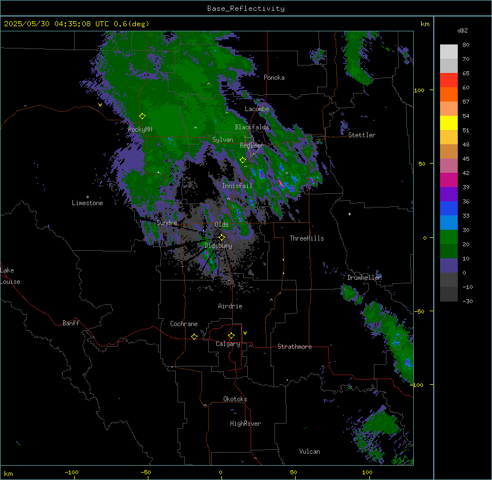This screenshot has height=480, width=492.
Task: Select the yellow diamond marker below Olds
Action: (221, 238)
